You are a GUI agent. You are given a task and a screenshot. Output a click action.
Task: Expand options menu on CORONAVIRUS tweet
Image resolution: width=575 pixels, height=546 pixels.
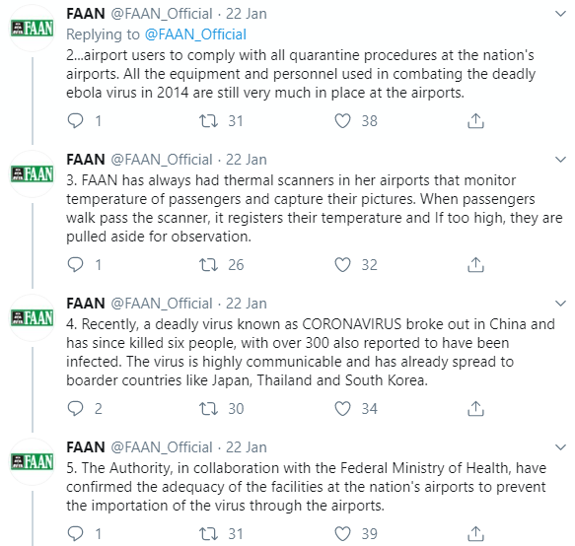click(560, 304)
